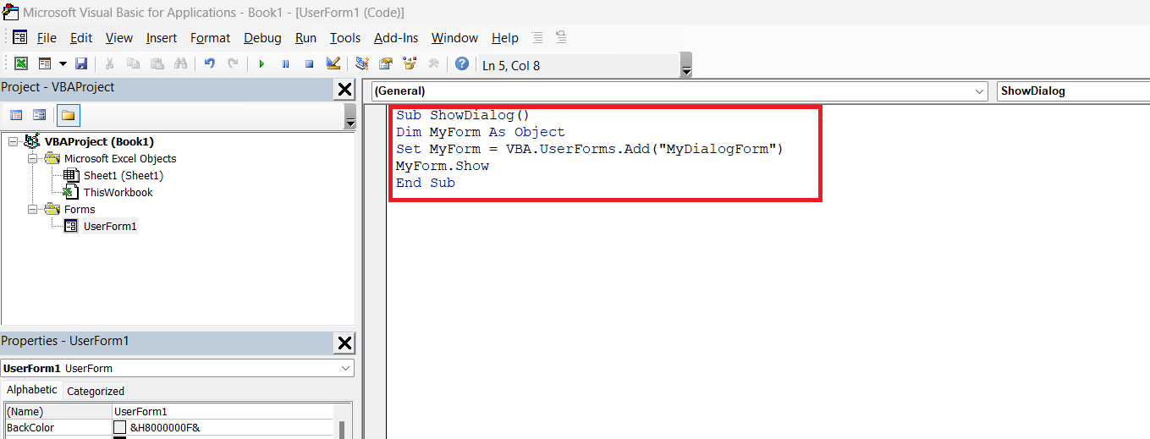Click the Indent icon next to Help
Viewport: 1150px width, 439px height.
click(x=537, y=37)
